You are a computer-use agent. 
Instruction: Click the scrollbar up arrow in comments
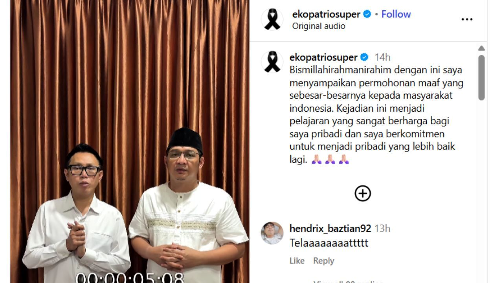[x=481, y=48]
